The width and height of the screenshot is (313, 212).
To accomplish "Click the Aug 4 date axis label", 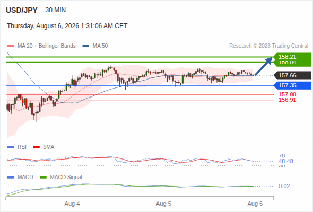I will click(x=72, y=204).
